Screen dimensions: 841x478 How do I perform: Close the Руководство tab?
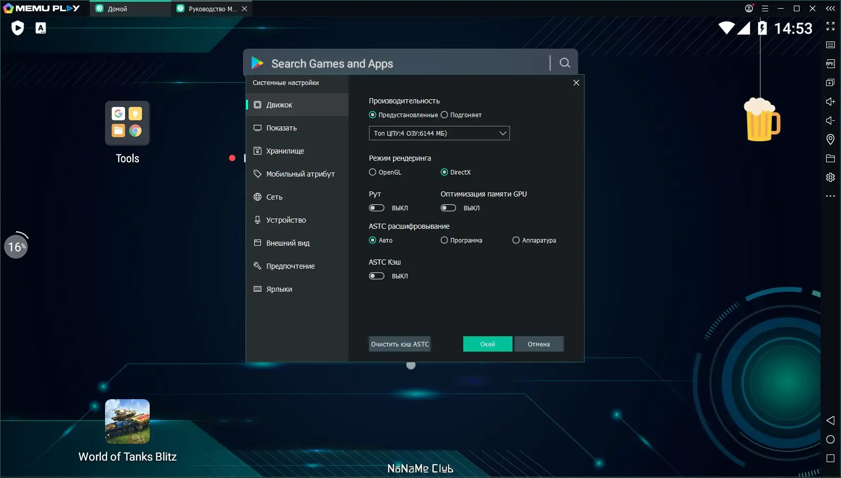click(244, 9)
